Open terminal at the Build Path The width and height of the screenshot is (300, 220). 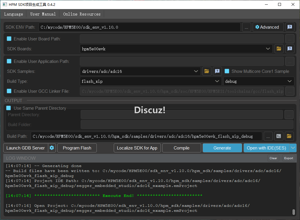(x=279, y=136)
